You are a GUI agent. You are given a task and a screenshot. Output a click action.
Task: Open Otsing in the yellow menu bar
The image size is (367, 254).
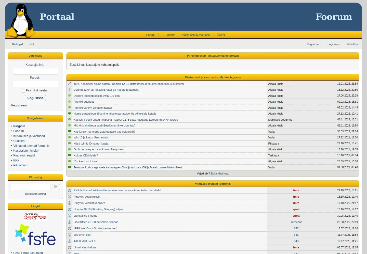pyautogui.click(x=221, y=35)
